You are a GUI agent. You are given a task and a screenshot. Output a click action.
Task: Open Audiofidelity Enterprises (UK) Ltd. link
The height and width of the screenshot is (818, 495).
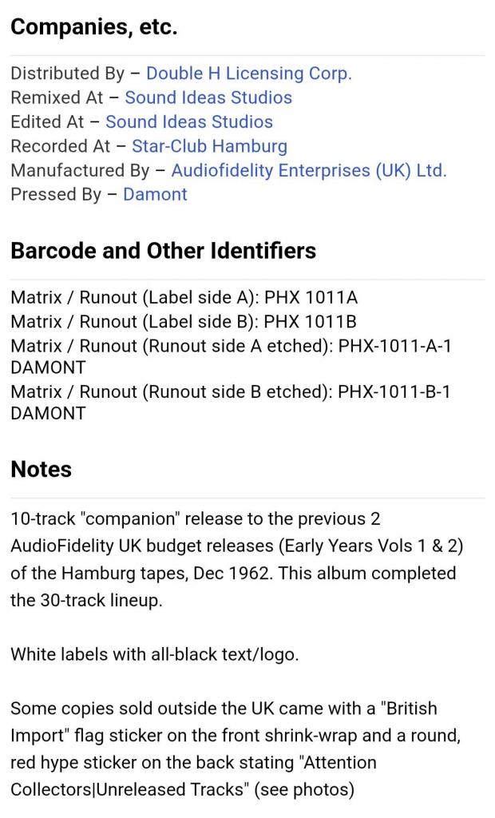(309, 170)
